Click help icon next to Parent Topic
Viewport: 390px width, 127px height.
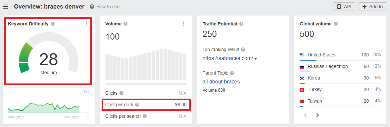tap(232, 73)
